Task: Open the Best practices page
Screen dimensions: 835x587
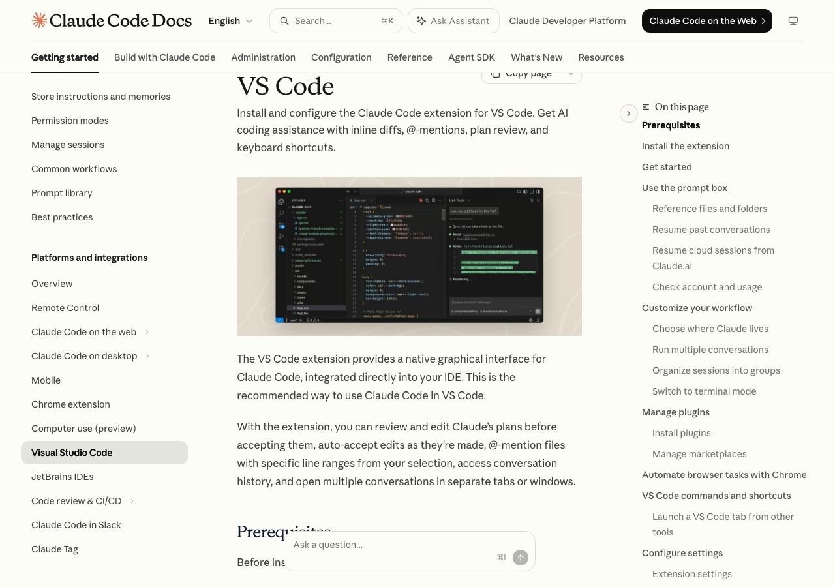Action: tap(62, 217)
